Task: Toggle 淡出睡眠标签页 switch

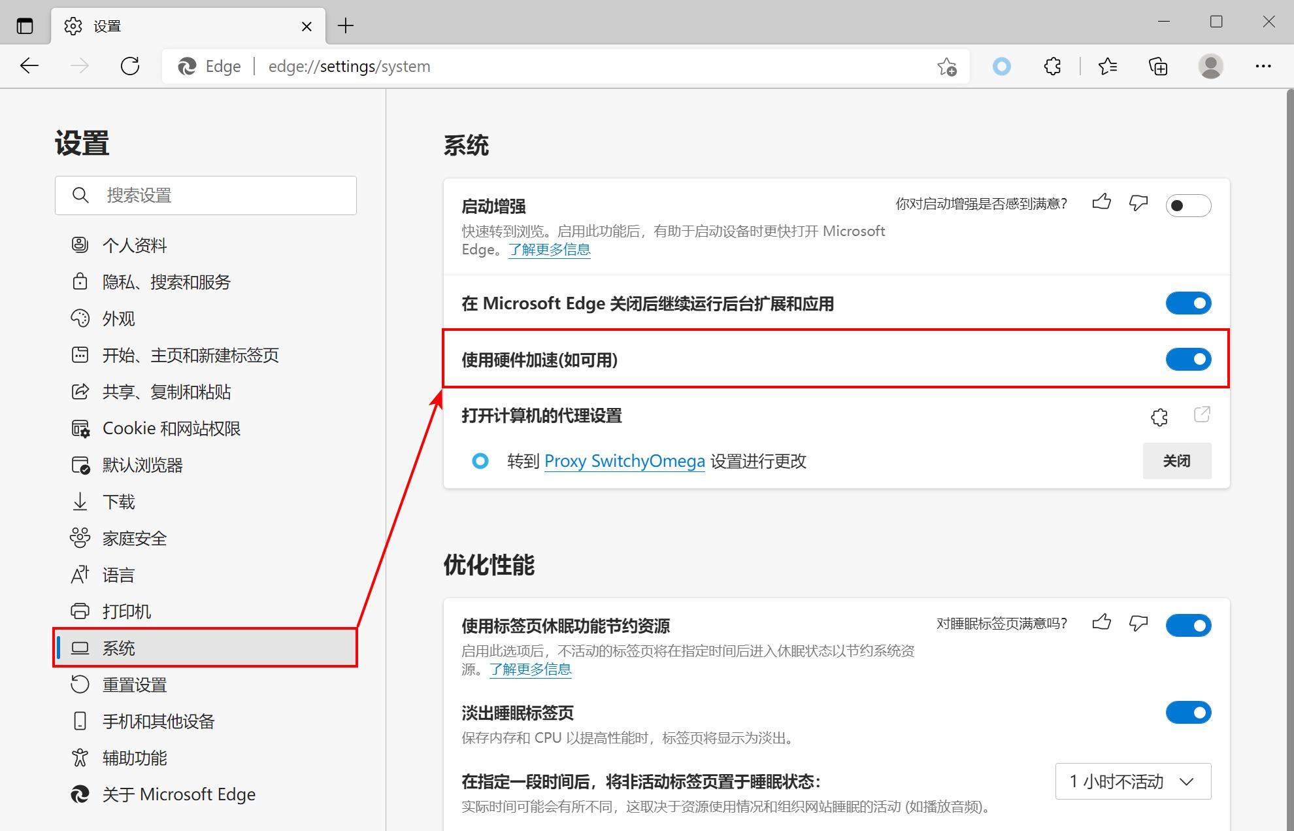Action: pyautogui.click(x=1188, y=713)
